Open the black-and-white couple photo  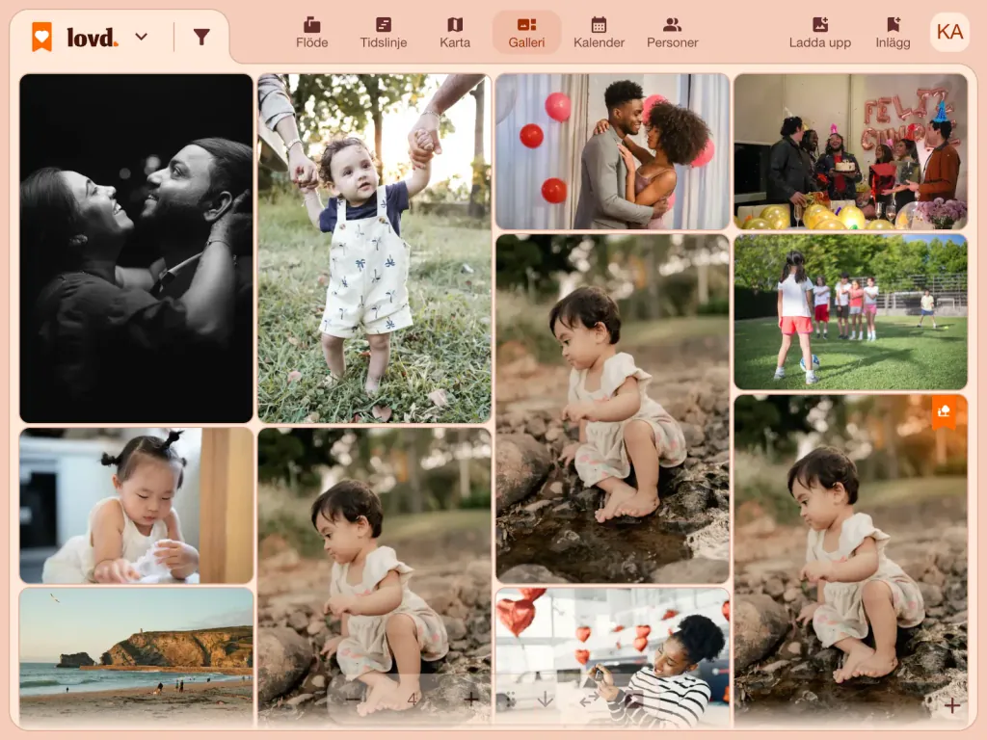click(136, 248)
